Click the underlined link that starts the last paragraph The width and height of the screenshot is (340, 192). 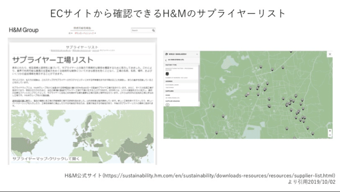21,101
